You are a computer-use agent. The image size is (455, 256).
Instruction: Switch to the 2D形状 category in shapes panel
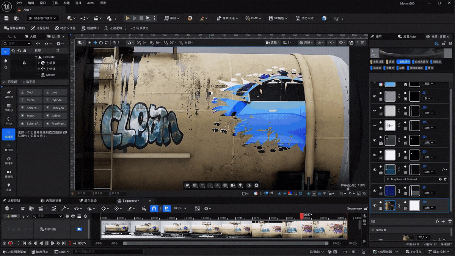8,94
